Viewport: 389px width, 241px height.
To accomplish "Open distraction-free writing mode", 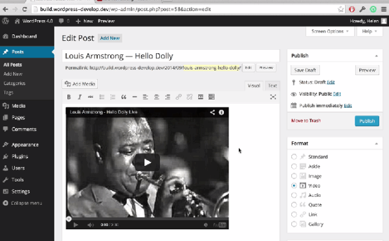I will (273, 97).
